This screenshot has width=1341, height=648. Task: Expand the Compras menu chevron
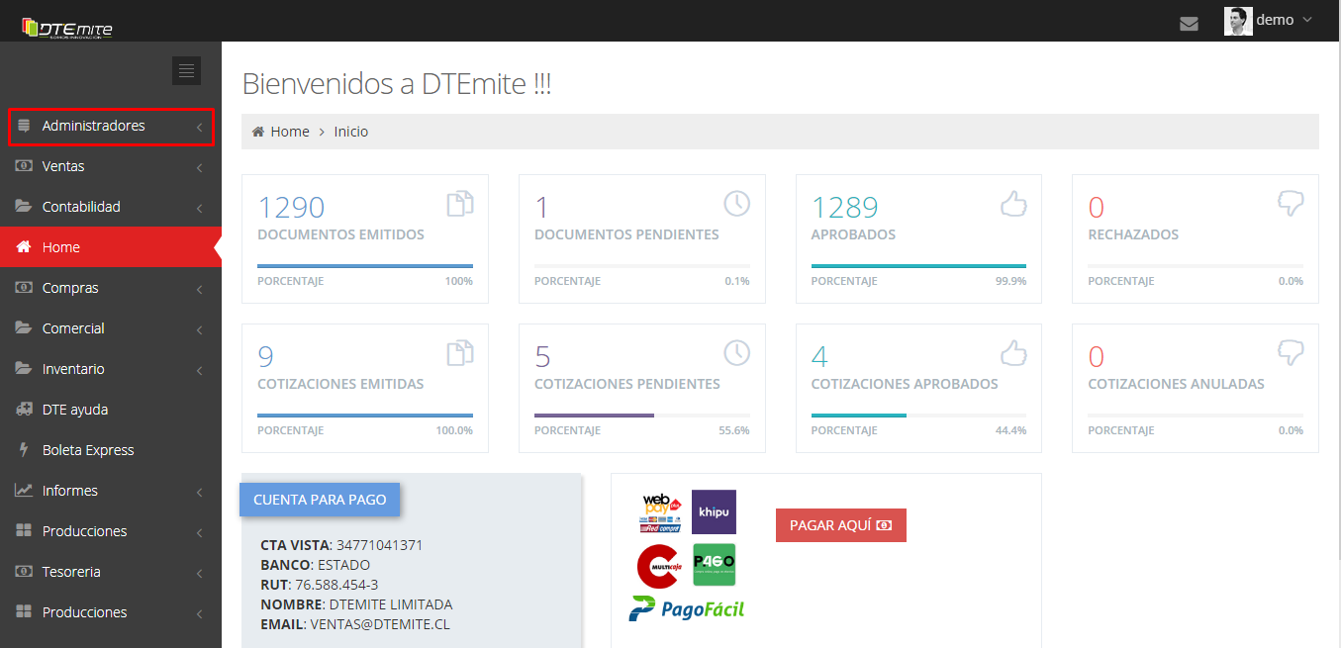(199, 290)
